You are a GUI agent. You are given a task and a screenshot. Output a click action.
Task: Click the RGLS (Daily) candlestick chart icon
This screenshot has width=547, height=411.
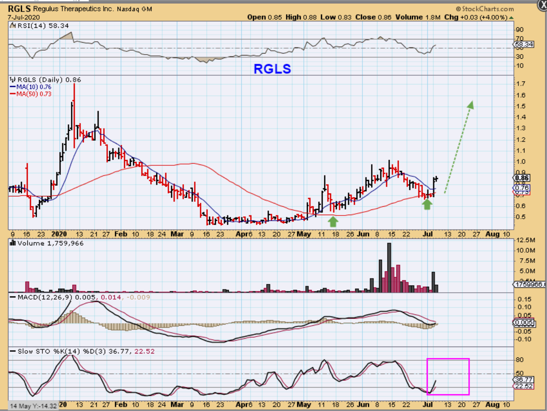(13, 80)
